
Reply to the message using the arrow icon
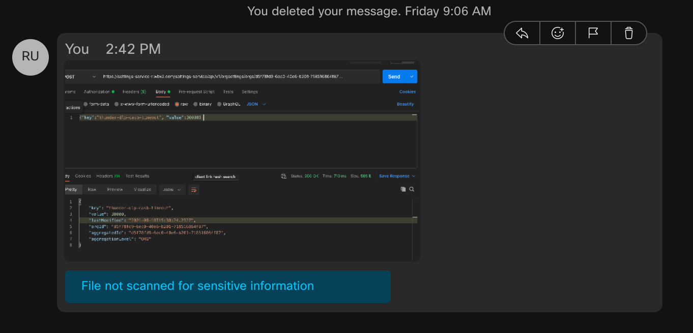point(522,34)
